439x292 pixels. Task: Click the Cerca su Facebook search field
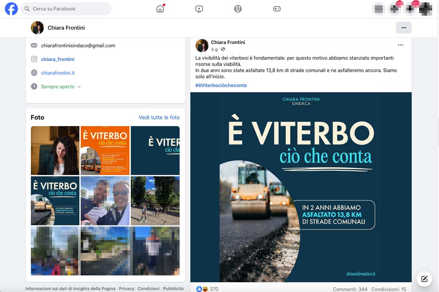click(66, 9)
